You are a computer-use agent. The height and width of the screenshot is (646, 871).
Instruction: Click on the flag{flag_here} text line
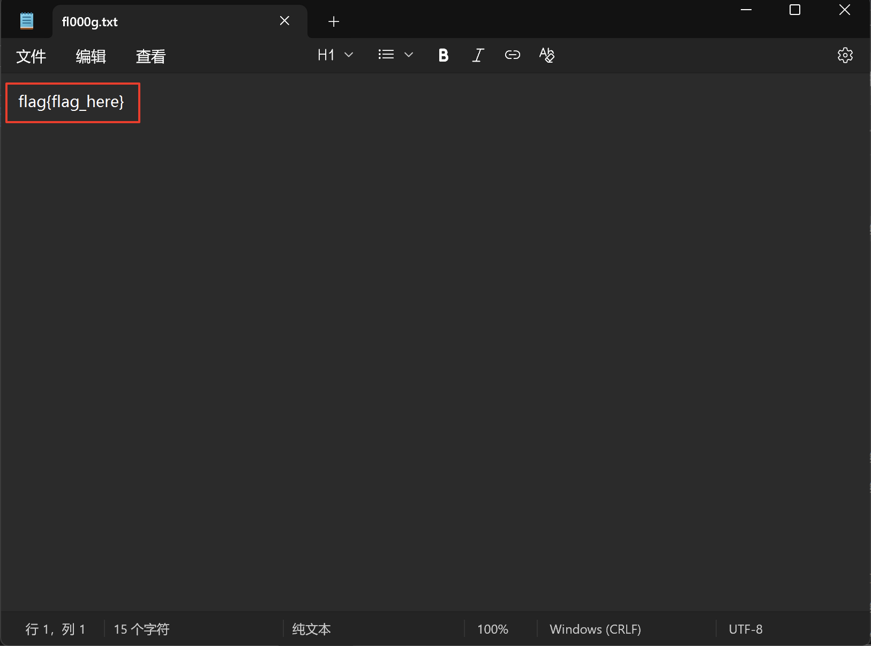(71, 102)
